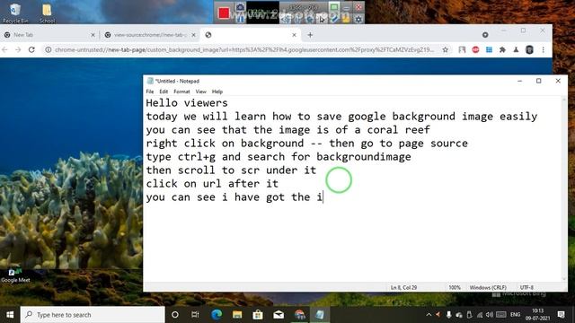
Task: Open the ENG language selector
Action: [515, 315]
